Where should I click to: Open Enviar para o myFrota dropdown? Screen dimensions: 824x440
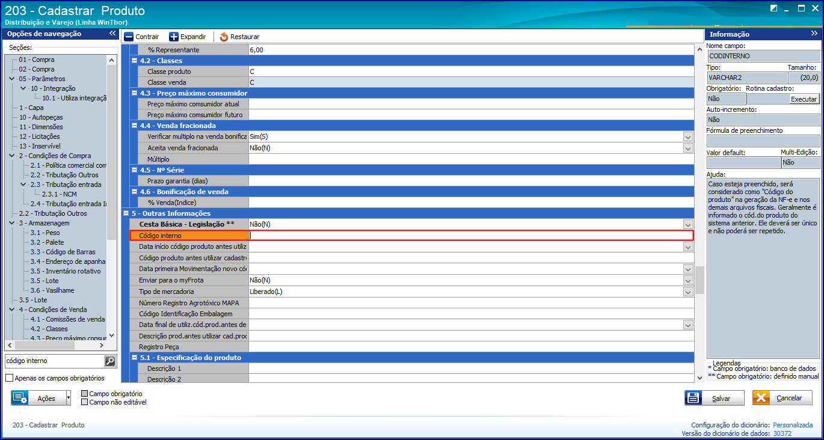688,280
